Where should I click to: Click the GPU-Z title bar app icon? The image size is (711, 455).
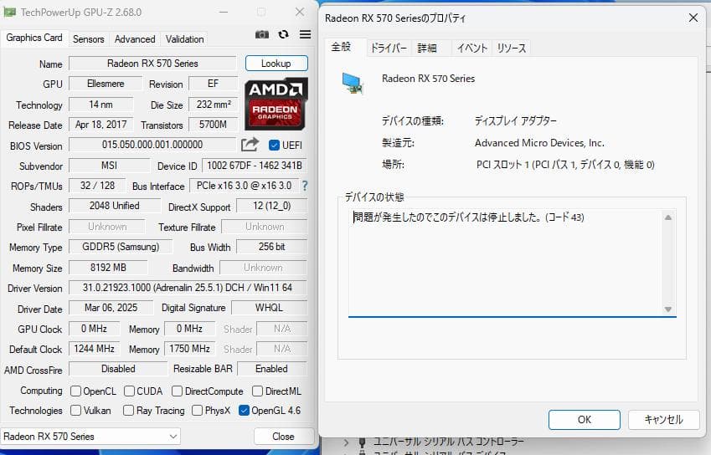click(x=10, y=13)
